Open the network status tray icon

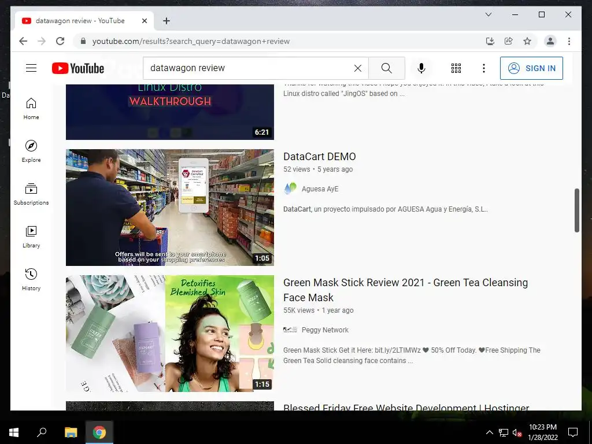tap(504, 432)
